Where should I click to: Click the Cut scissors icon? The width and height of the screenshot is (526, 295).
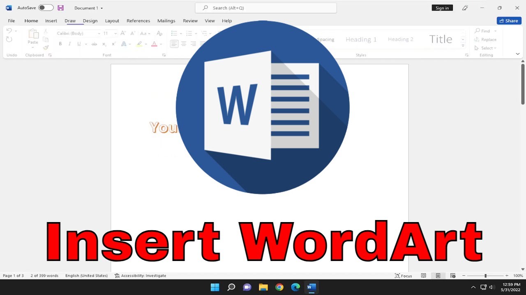pos(46,32)
